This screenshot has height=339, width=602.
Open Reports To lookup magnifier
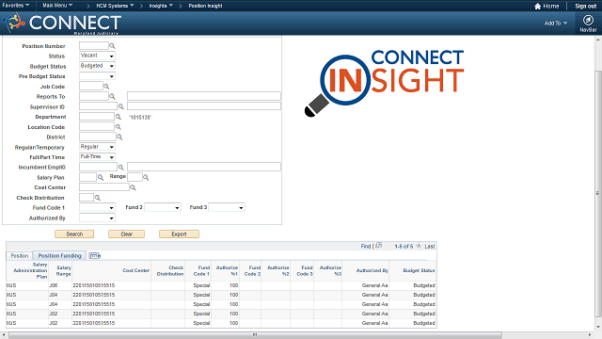112,96
